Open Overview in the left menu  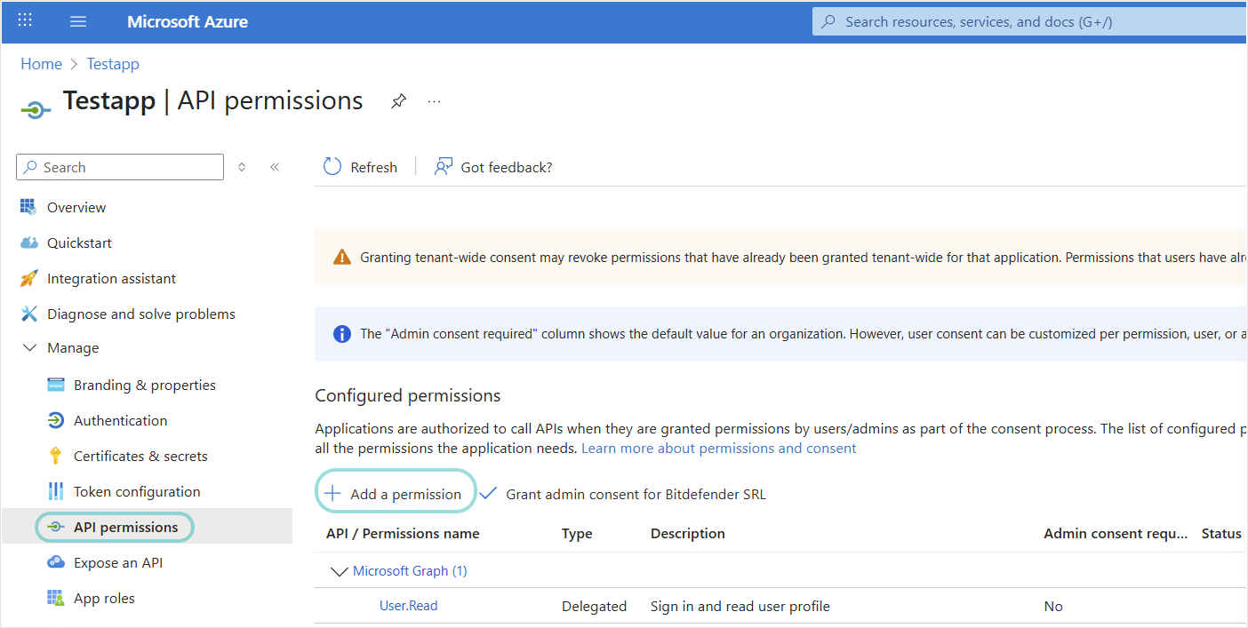click(x=76, y=207)
